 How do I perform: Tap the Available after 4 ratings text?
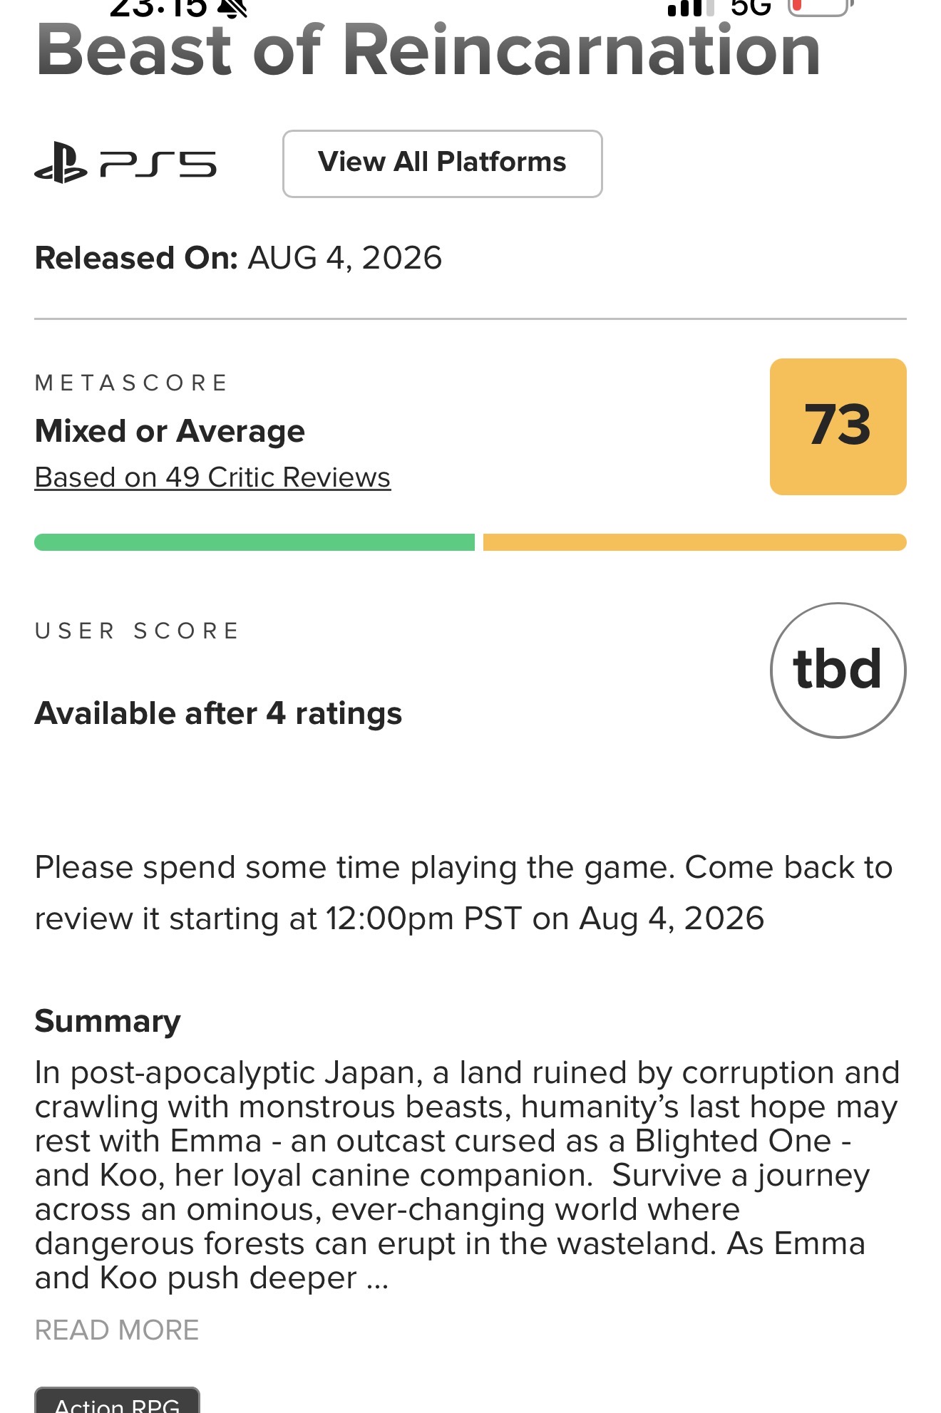218,713
